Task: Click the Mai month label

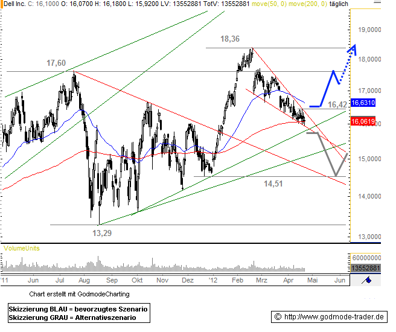Action: (x=313, y=280)
